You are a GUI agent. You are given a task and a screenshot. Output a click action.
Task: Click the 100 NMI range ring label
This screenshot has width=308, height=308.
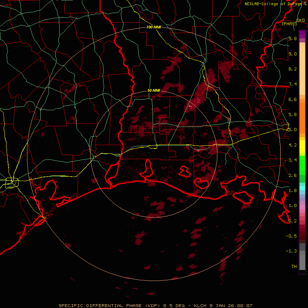click(154, 27)
